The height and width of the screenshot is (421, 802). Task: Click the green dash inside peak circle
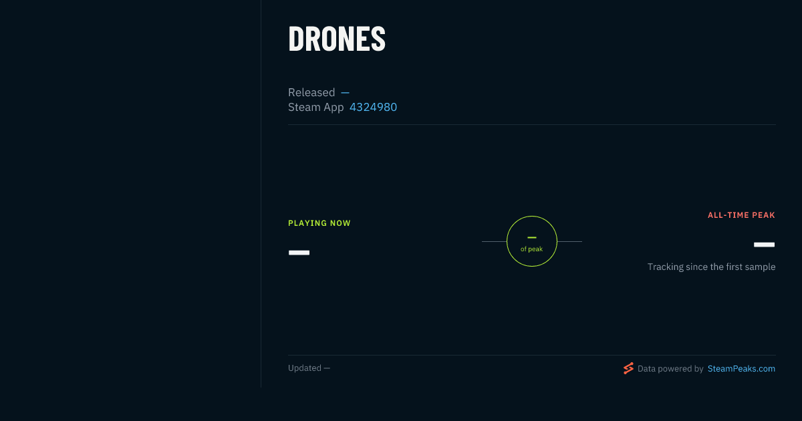pos(532,237)
